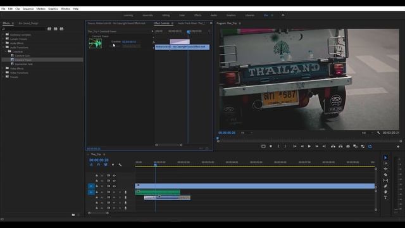The image size is (405, 228).
Task: Expand the Video Transitions folder
Action: click(3, 73)
